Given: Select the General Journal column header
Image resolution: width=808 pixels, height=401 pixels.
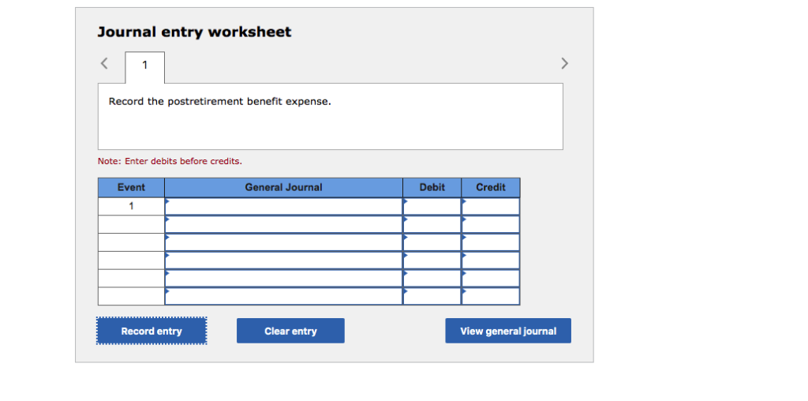Looking at the screenshot, I should [x=283, y=188].
